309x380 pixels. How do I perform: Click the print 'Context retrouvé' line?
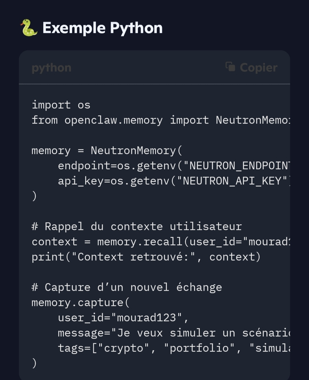146,257
